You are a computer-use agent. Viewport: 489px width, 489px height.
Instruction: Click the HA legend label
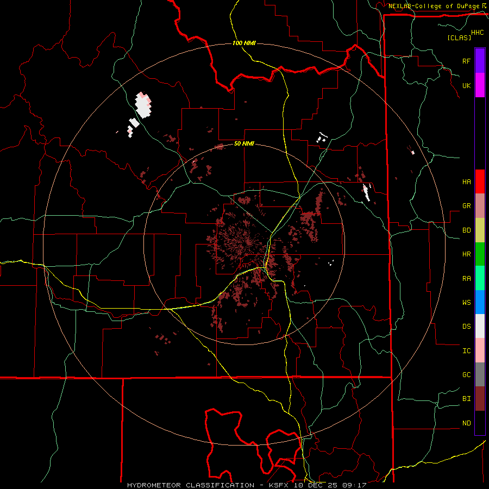(x=466, y=181)
